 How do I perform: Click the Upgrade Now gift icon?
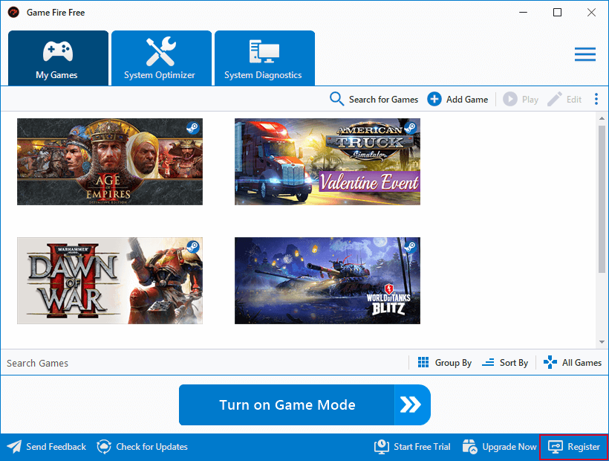(x=469, y=447)
